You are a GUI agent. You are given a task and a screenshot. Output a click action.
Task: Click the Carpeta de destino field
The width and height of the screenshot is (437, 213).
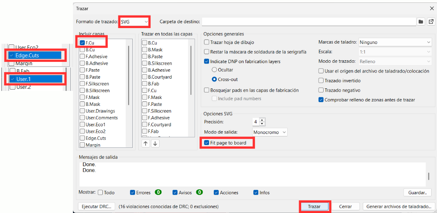coord(309,22)
